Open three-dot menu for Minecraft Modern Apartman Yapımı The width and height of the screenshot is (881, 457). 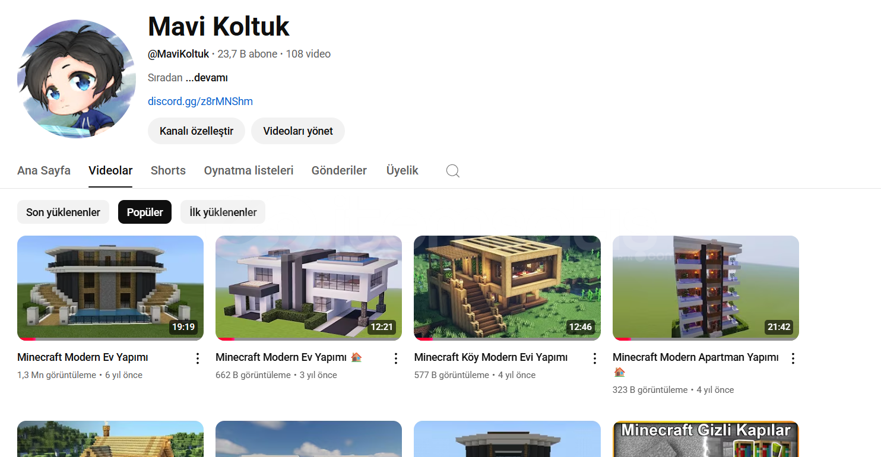tap(793, 358)
